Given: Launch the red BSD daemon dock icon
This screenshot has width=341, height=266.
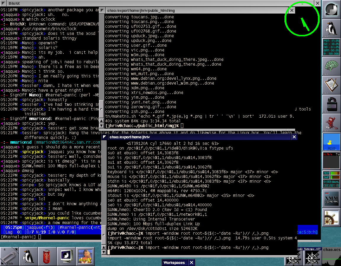Looking at the screenshot, I should point(331,123).
